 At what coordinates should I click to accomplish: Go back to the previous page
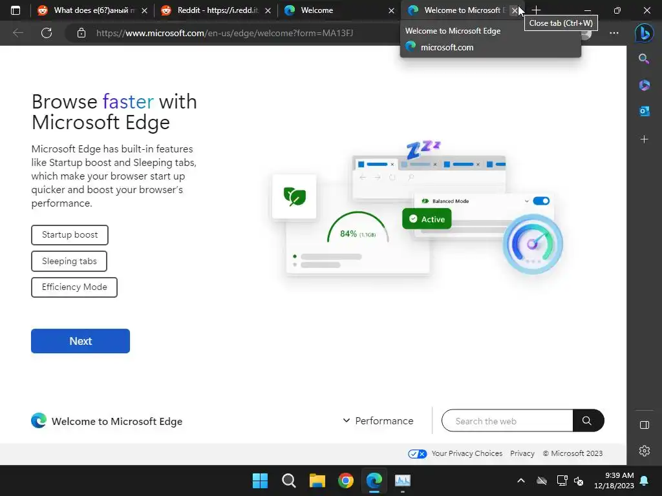17,32
